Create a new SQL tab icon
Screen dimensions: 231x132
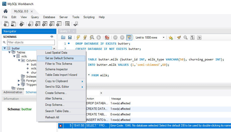pos(6,24)
